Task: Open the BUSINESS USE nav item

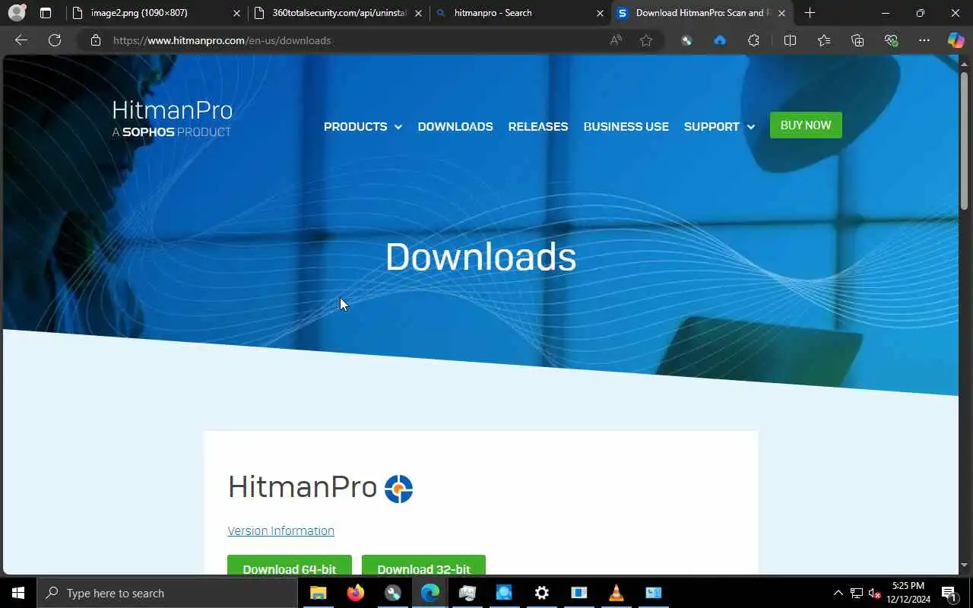Action: (x=626, y=127)
